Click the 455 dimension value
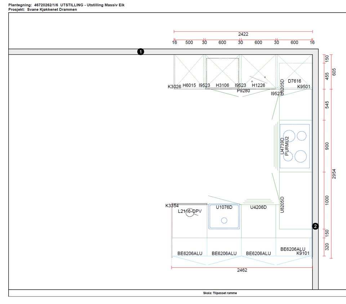 [x=327, y=76]
